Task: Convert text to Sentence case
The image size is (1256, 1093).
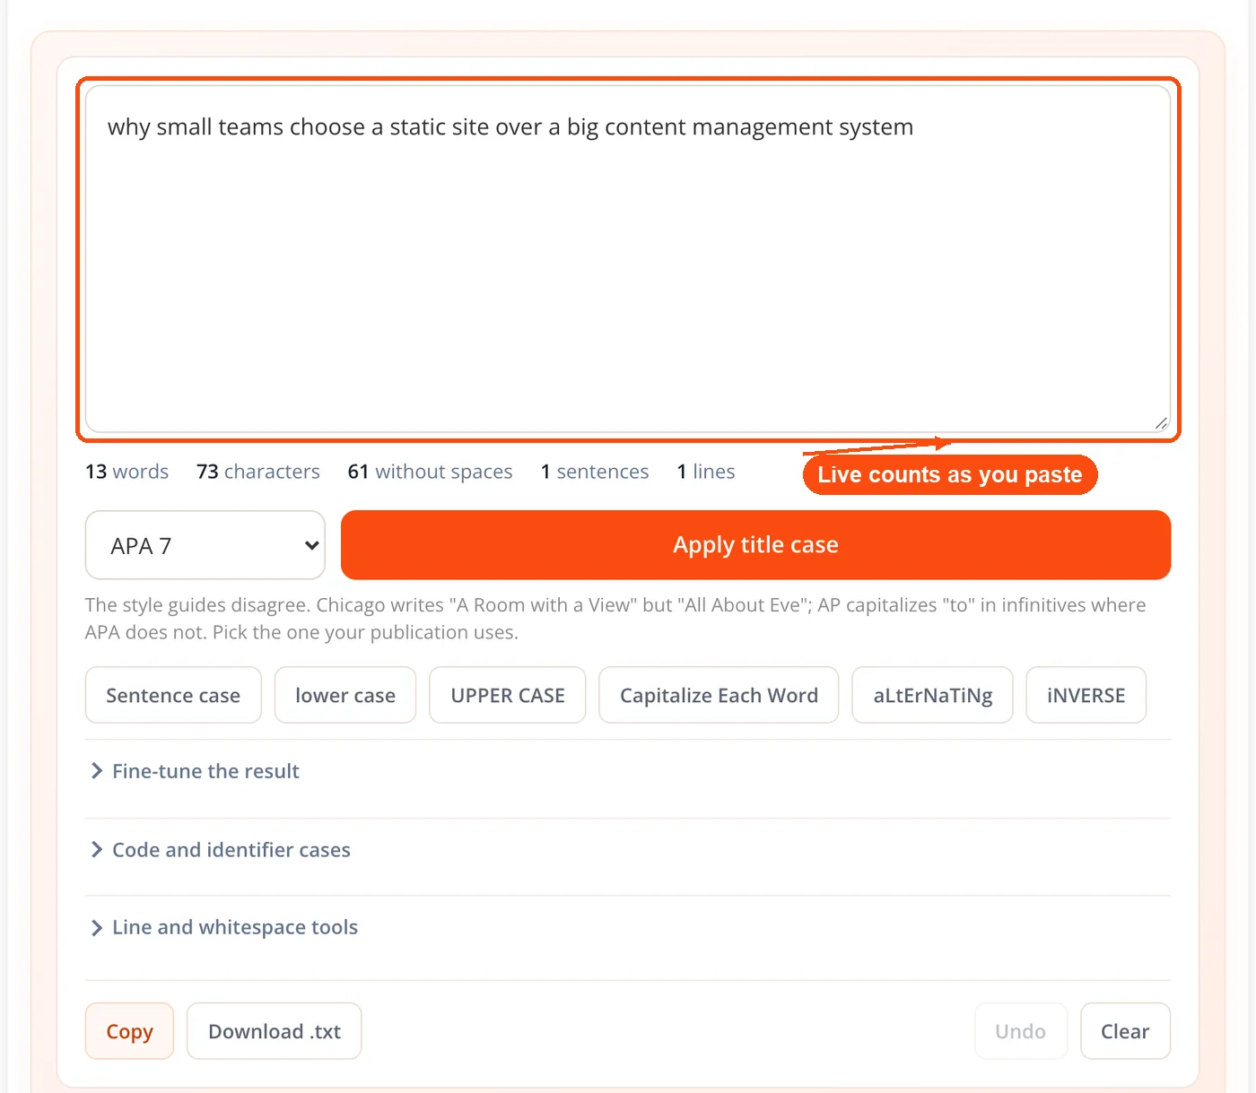Action: tap(173, 695)
